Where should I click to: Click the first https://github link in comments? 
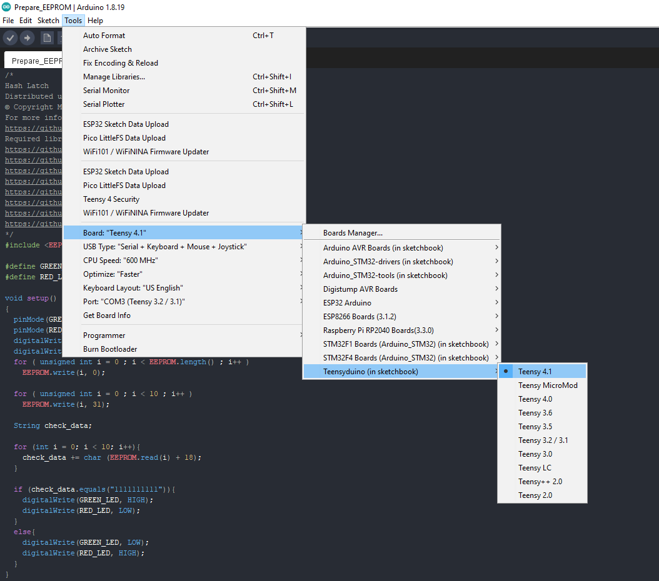pyautogui.click(x=33, y=129)
